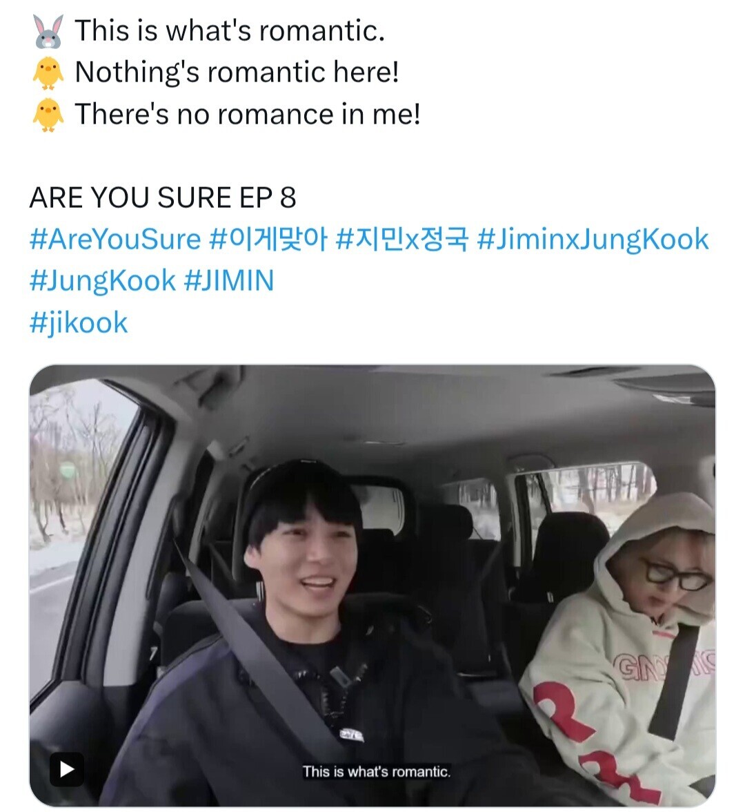
Task: Open the #JiminxJungKook hashtag
Action: [593, 239]
